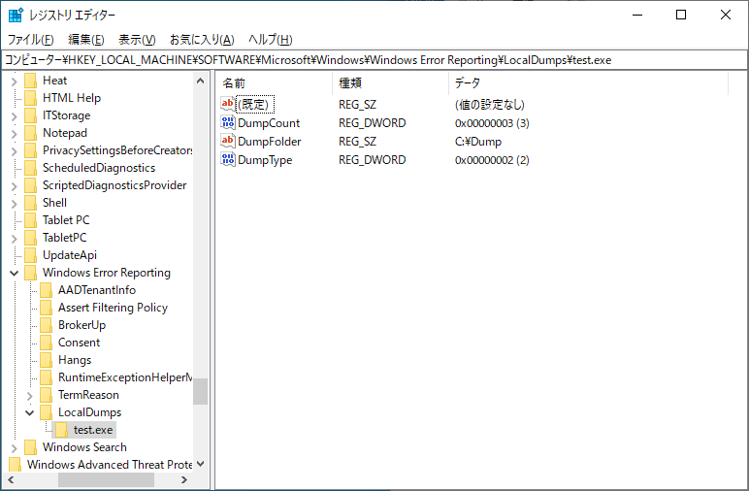Click the Heat folder icon

31,81
